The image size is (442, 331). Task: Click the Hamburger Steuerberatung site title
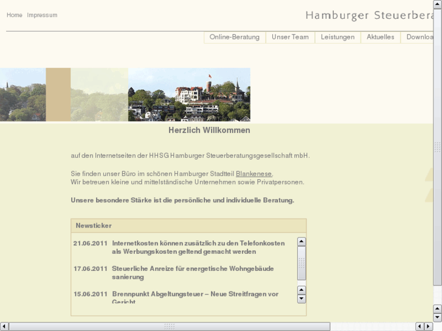click(369, 16)
